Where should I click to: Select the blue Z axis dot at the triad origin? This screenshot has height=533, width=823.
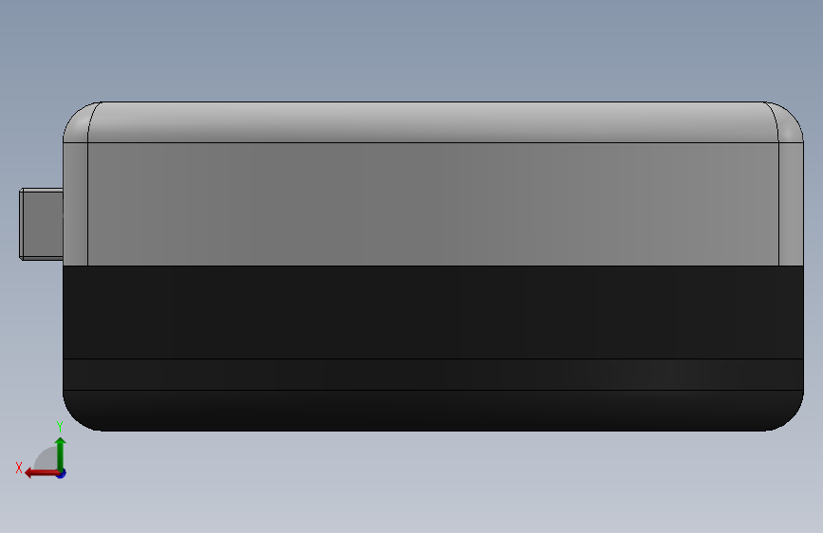tap(62, 473)
